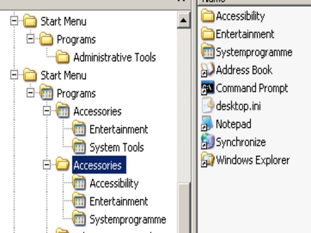The width and height of the screenshot is (311, 233).
Task: Click Systemprogramme folder icon in the tree
Action: pos(79,219)
